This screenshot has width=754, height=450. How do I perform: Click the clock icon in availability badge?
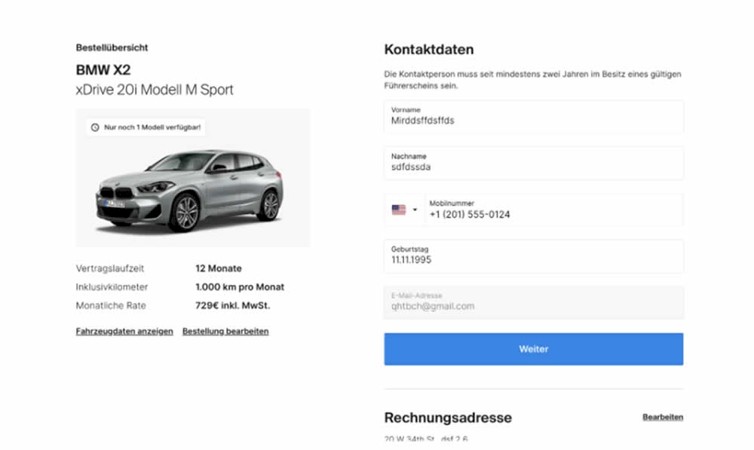click(x=95, y=127)
